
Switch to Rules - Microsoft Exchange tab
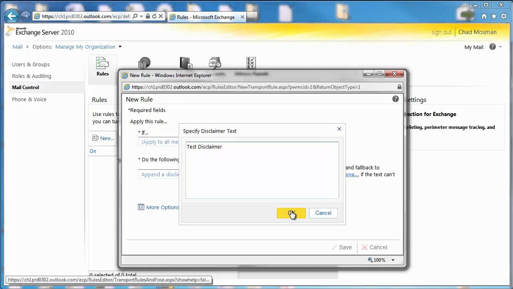click(x=205, y=17)
